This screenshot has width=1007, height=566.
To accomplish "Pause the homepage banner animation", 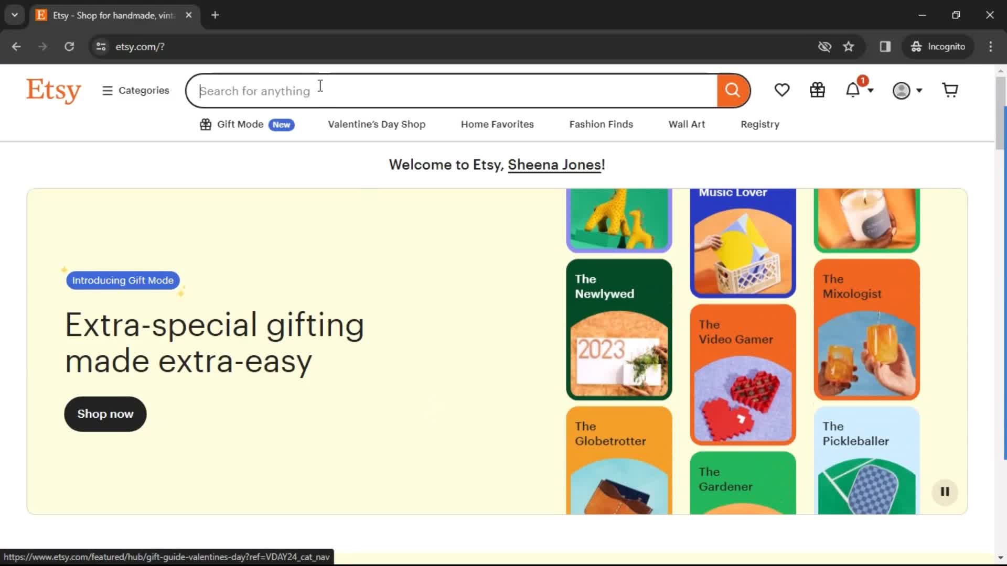I will (x=945, y=492).
